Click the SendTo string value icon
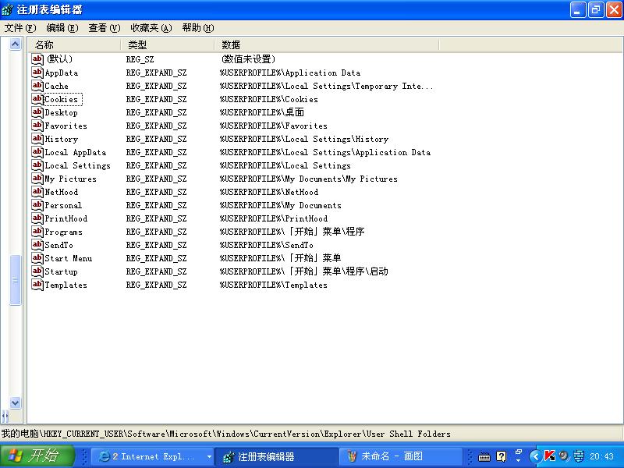Viewport: 624px width, 468px height. (x=37, y=245)
